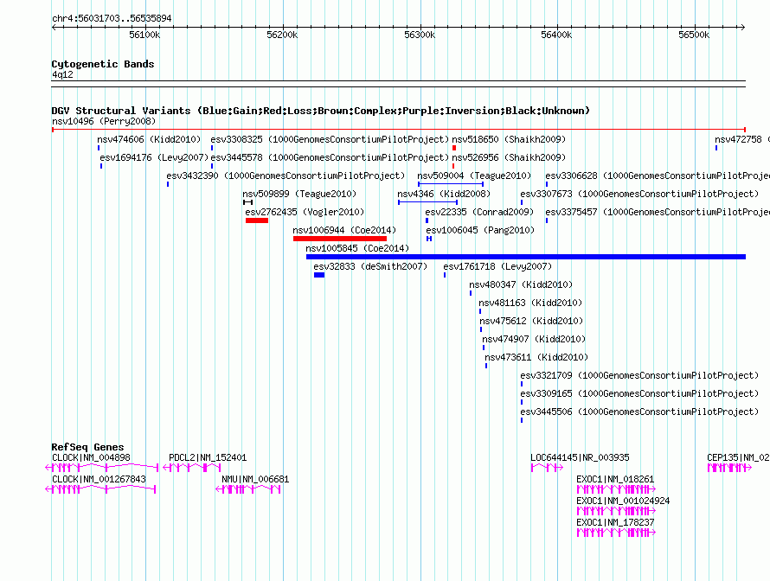Click the LOC644145 gene glyph
The height and width of the screenshot is (581, 770).
tap(547, 468)
